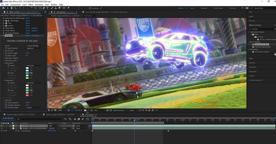Select the Ellipse shape tool
The width and height of the screenshot is (276, 144).
pyautogui.click(x=40, y=8)
